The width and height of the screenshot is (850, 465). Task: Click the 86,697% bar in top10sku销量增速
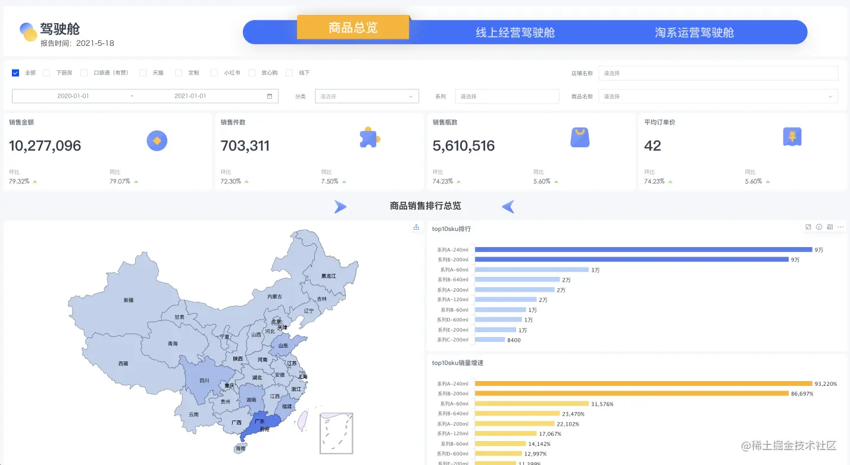pos(632,394)
